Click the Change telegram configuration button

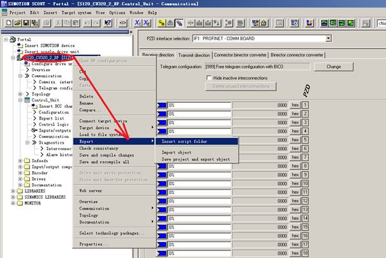[x=334, y=66]
